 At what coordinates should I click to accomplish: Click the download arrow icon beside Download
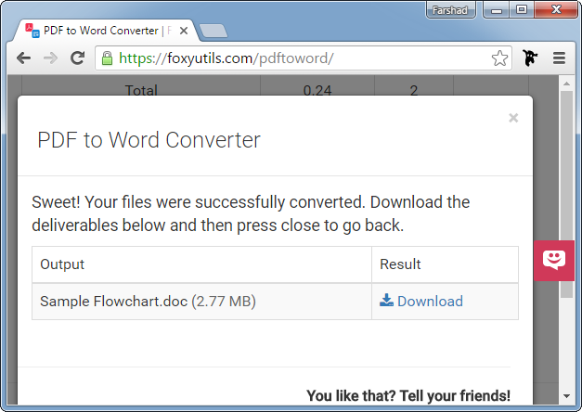[386, 301]
